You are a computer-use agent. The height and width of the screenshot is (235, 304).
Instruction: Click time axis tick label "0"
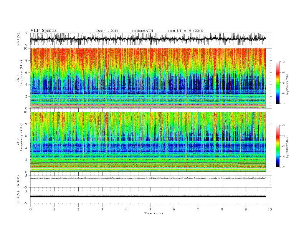pyautogui.click(x=30, y=209)
